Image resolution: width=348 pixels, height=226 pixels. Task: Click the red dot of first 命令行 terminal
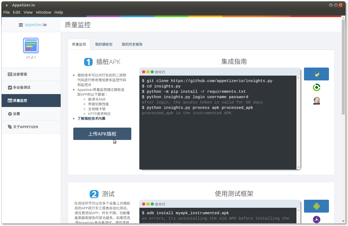[x=144, y=72]
